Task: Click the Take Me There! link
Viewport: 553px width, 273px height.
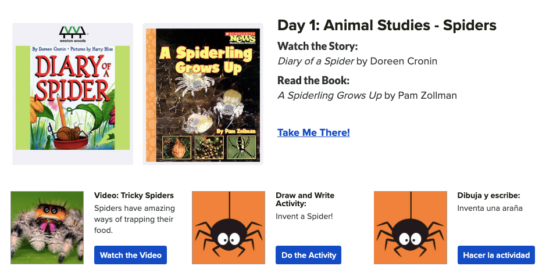Action: pos(313,132)
